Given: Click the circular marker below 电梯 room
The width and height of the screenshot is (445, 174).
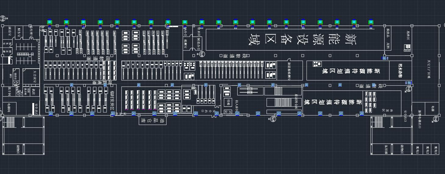Looking at the screenshot, I should pos(435,119).
